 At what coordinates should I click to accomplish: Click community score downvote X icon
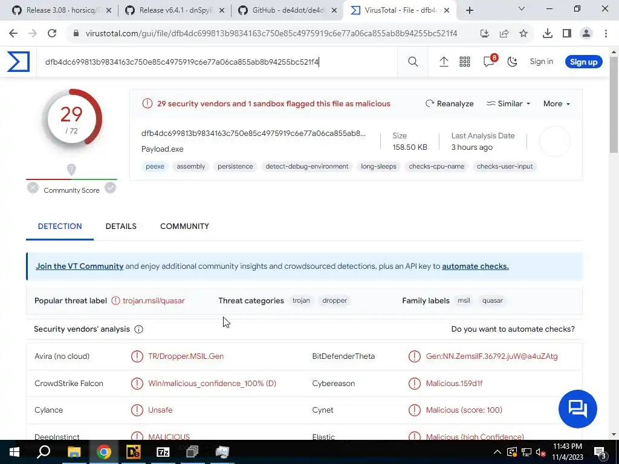click(x=33, y=188)
